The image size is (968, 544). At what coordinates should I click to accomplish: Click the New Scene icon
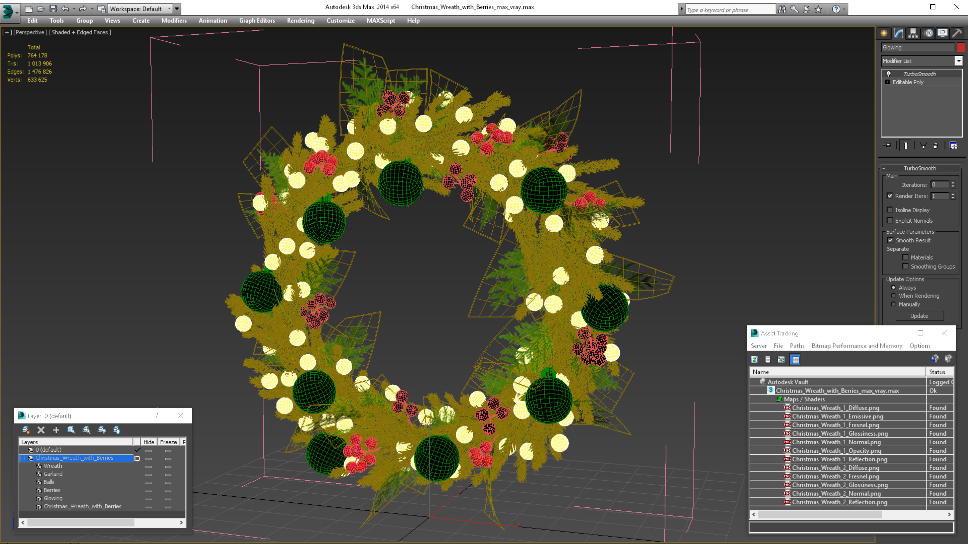pos(29,9)
